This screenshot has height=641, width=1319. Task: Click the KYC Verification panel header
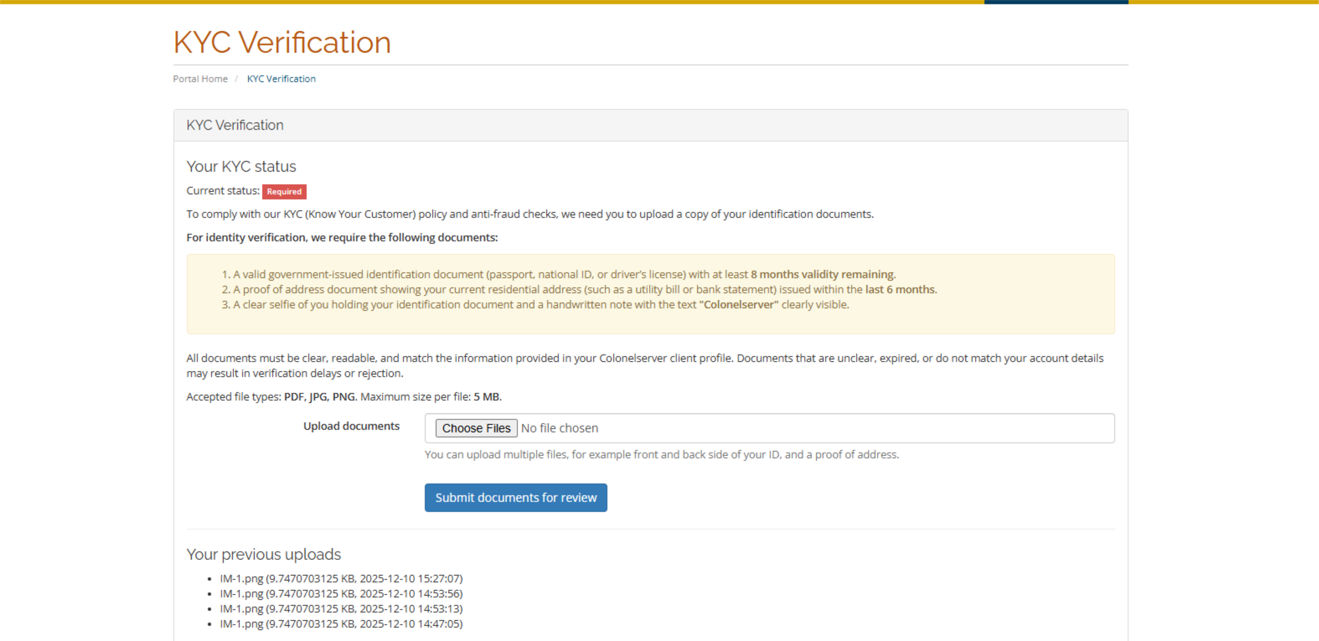tap(235, 125)
